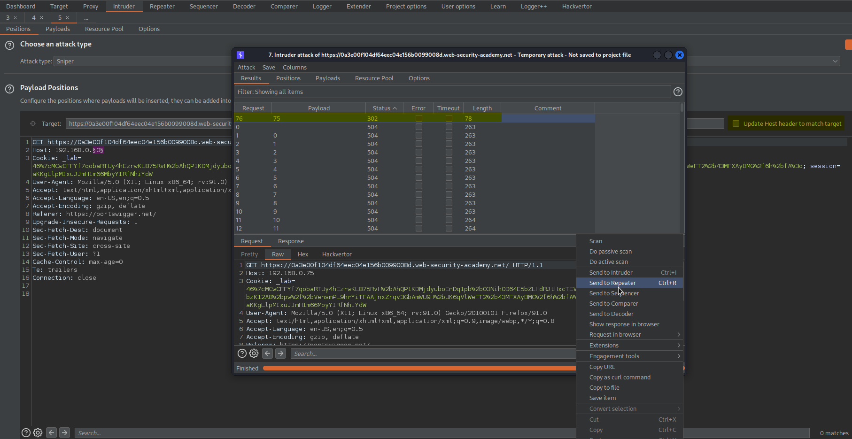The image size is (852, 439).
Task: Close Intruder tab 3
Action: (x=15, y=18)
